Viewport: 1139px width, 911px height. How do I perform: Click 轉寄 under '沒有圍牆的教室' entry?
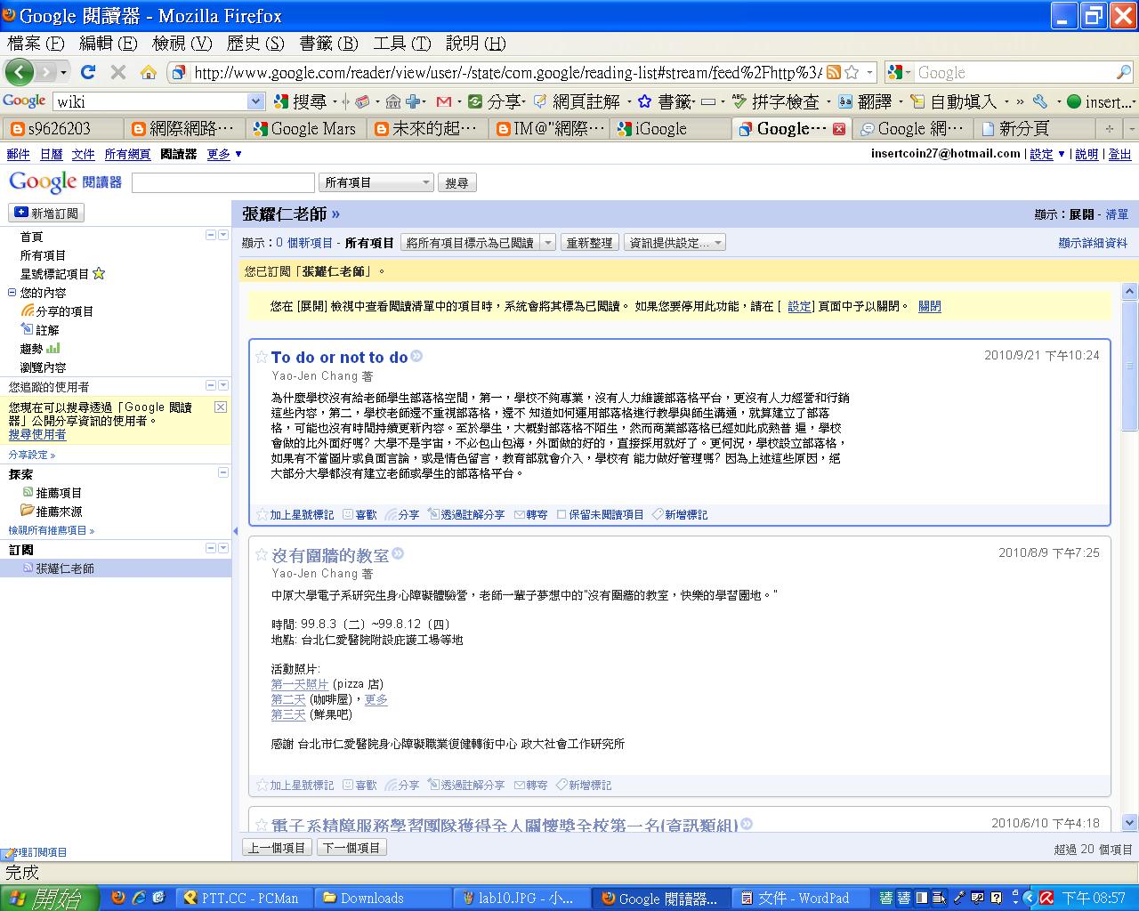[x=530, y=785]
